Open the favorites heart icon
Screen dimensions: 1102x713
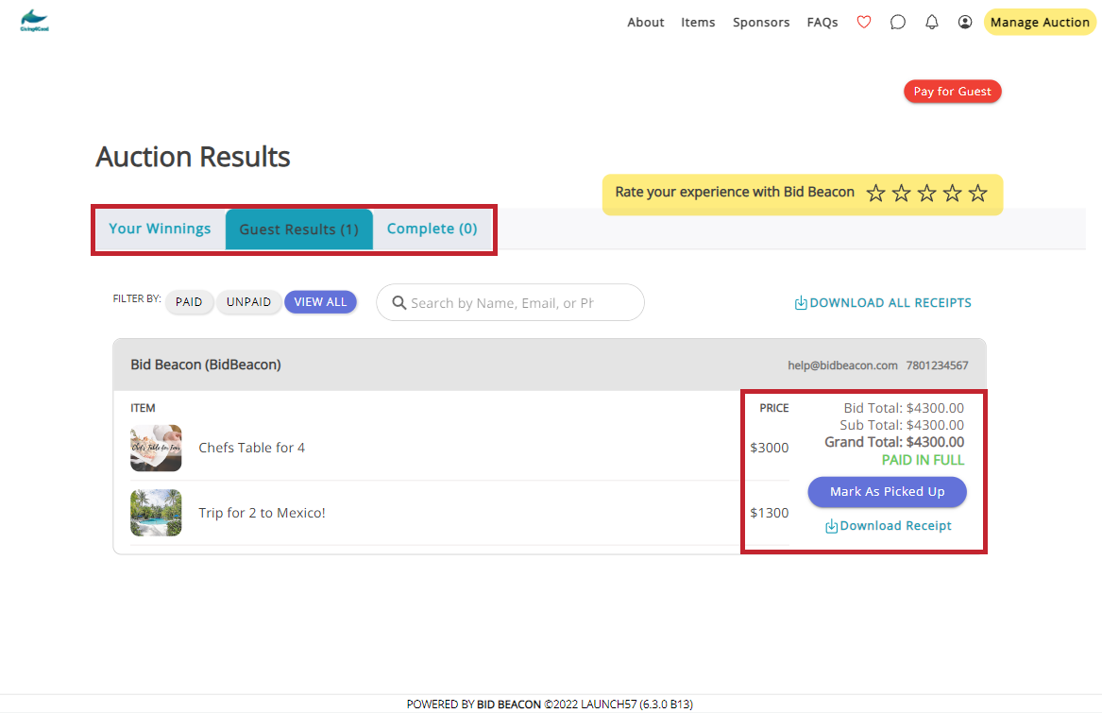point(863,22)
